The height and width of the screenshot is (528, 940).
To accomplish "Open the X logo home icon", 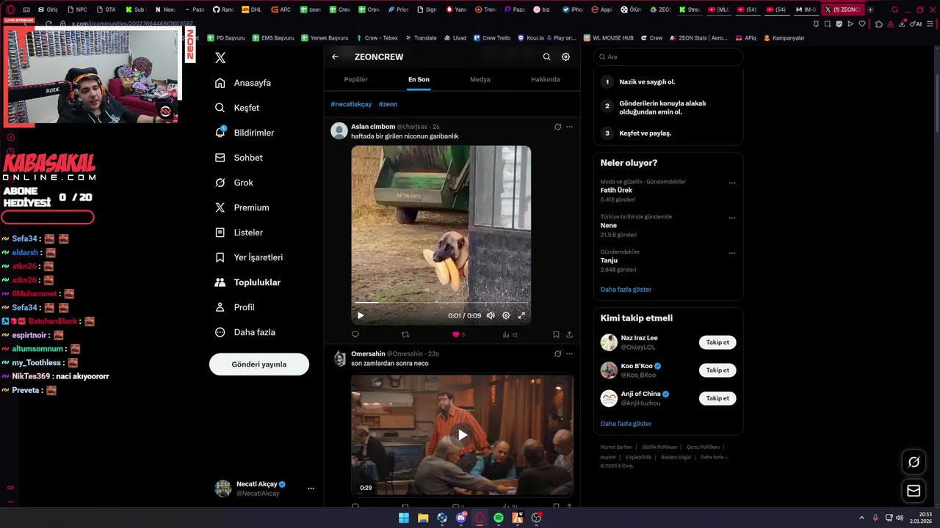I will [x=220, y=58].
